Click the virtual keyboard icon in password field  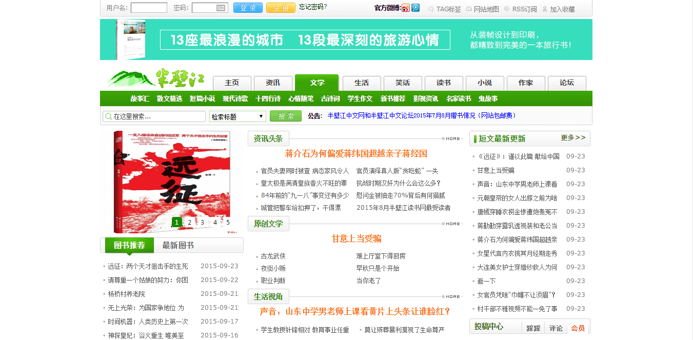(x=221, y=8)
